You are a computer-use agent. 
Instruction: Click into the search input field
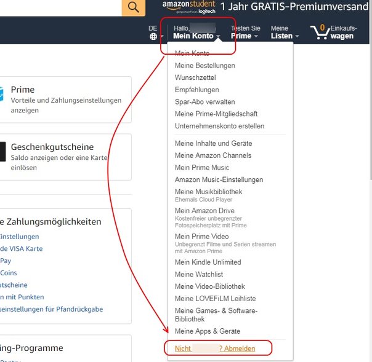click(x=61, y=8)
